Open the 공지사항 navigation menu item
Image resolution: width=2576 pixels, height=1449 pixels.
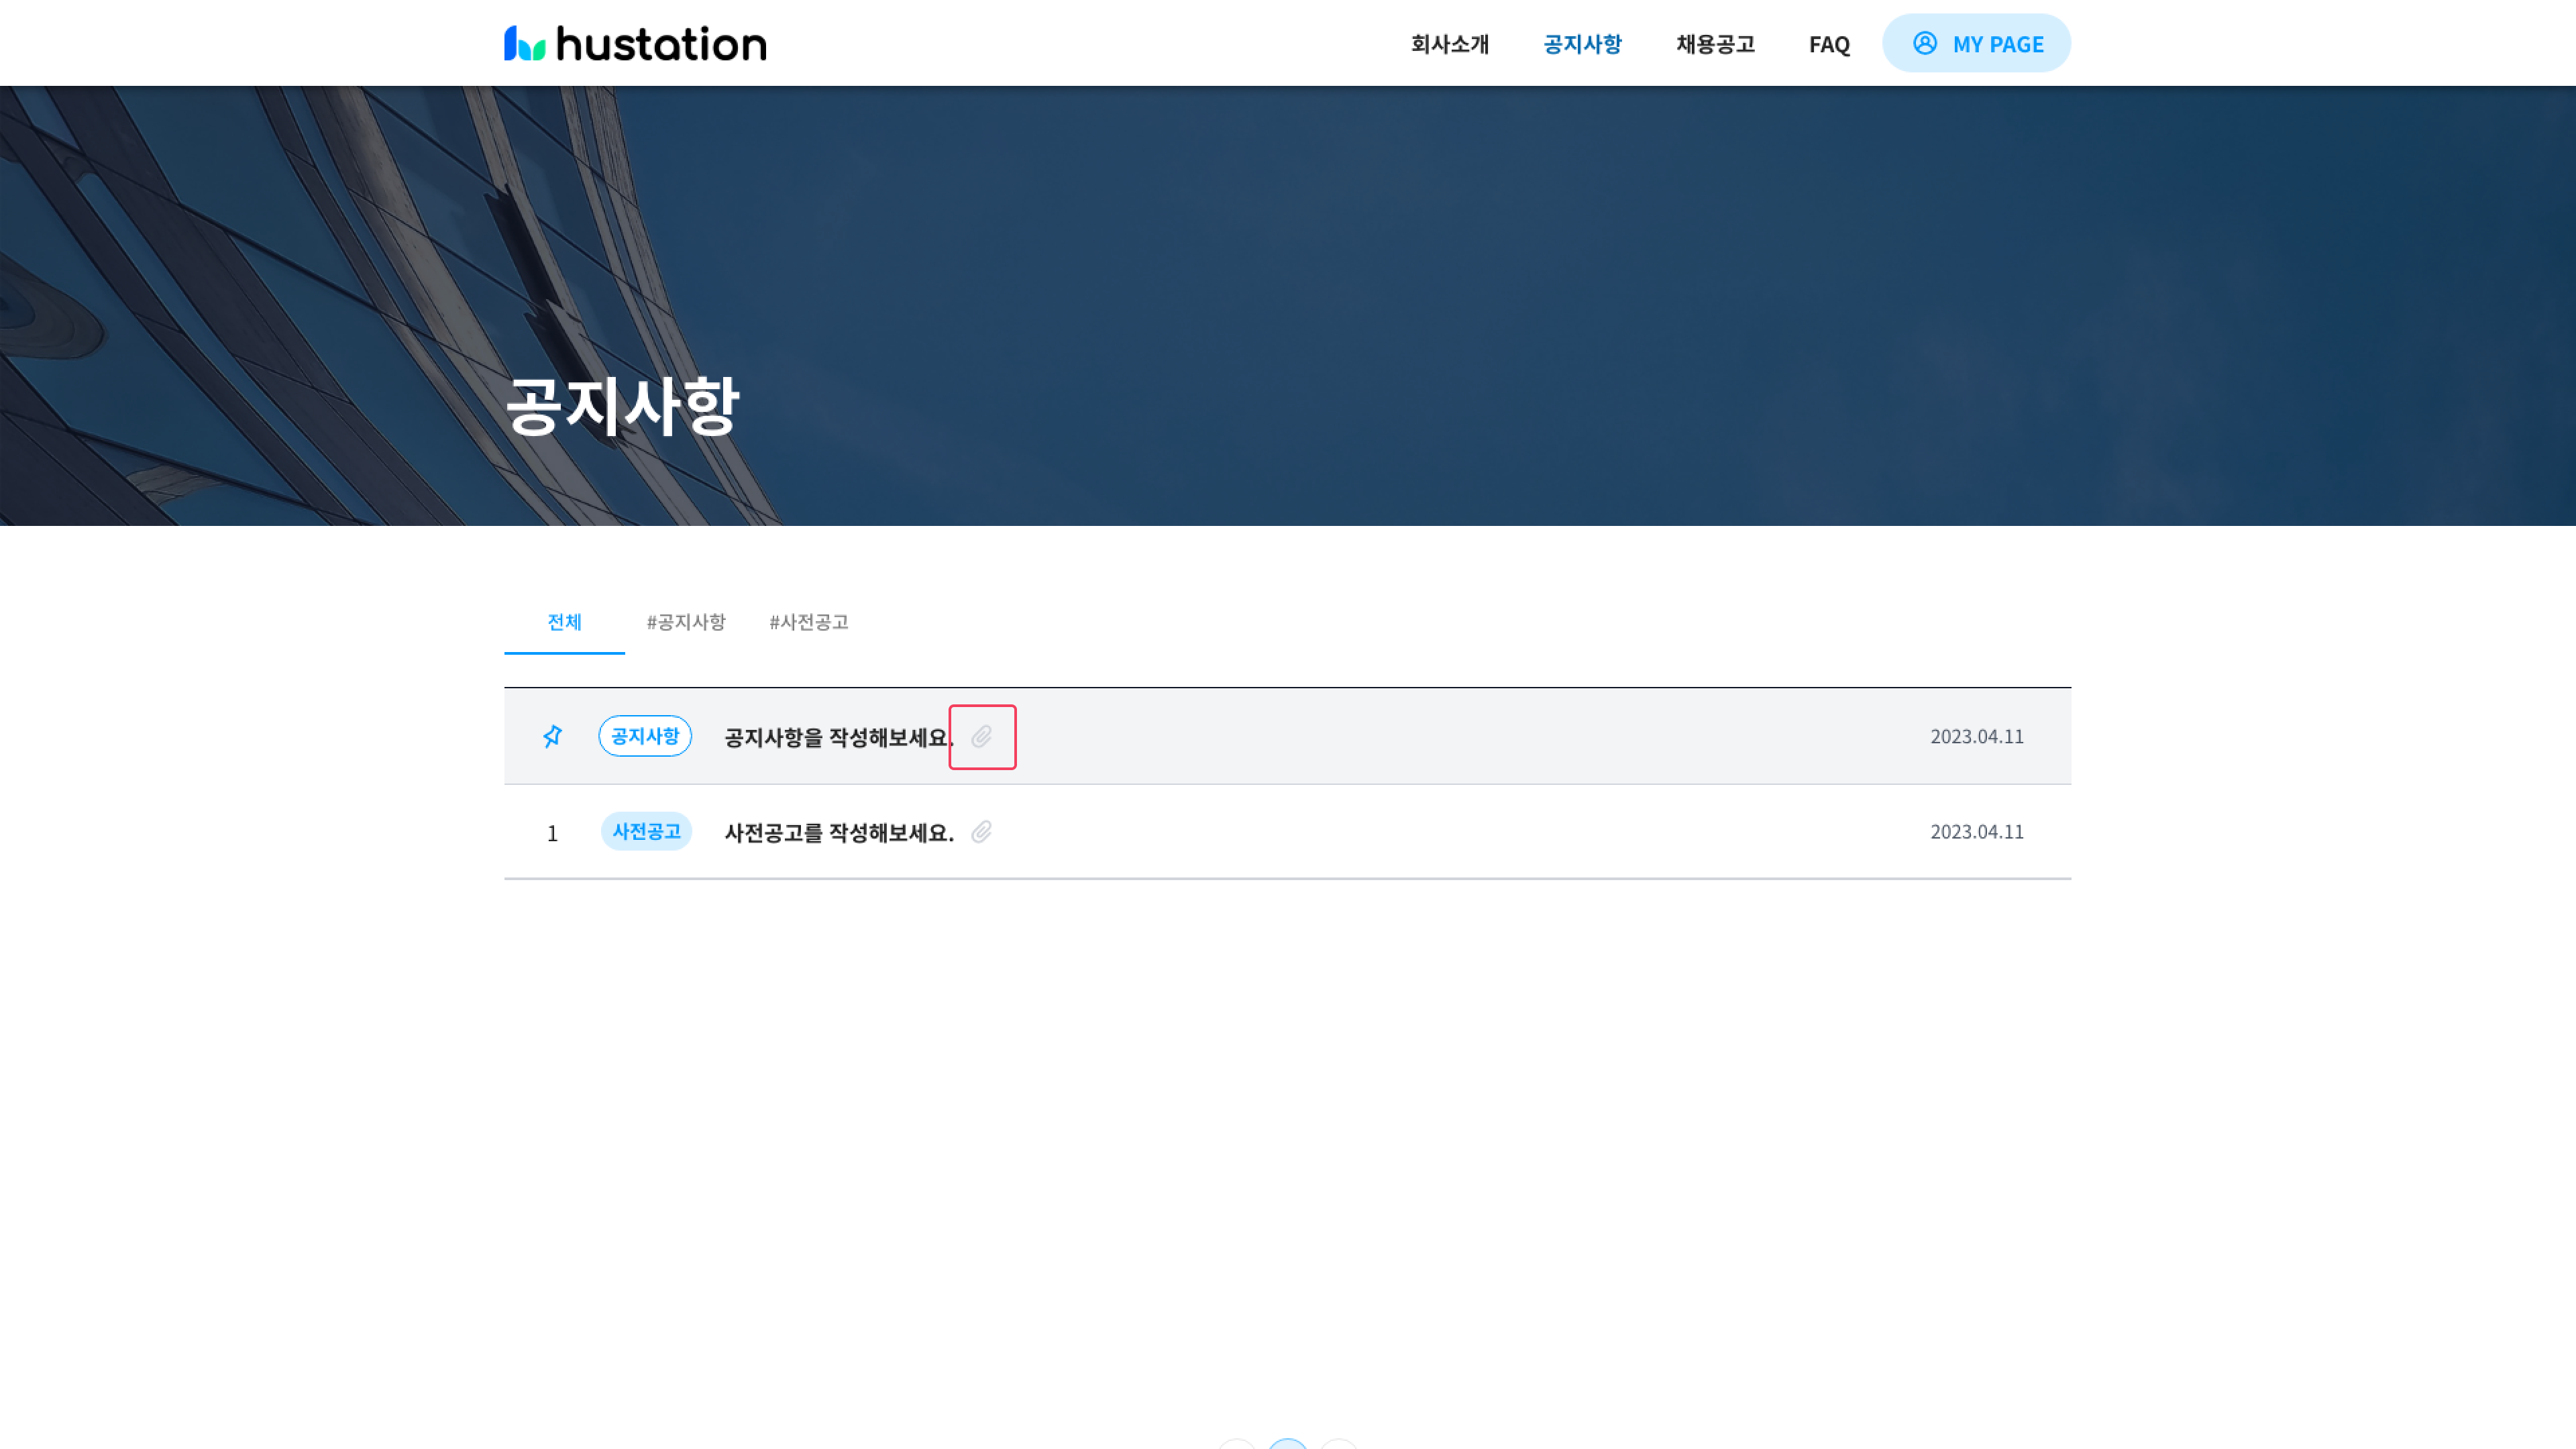1582,44
